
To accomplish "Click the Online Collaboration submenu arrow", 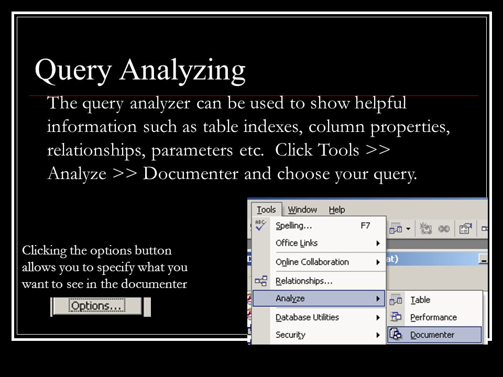I will [x=378, y=262].
